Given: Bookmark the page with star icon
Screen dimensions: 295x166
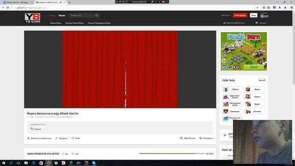Looking at the screenshot, I should 264,7.
